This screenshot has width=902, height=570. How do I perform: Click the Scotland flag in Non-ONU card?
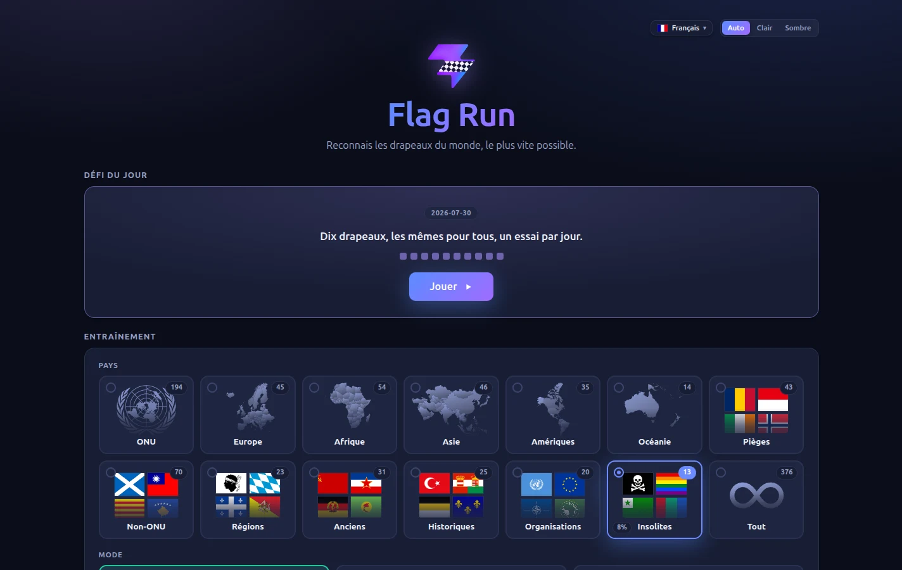pos(130,484)
